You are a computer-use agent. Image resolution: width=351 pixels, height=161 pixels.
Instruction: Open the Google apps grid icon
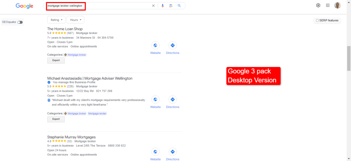coord(328,5)
